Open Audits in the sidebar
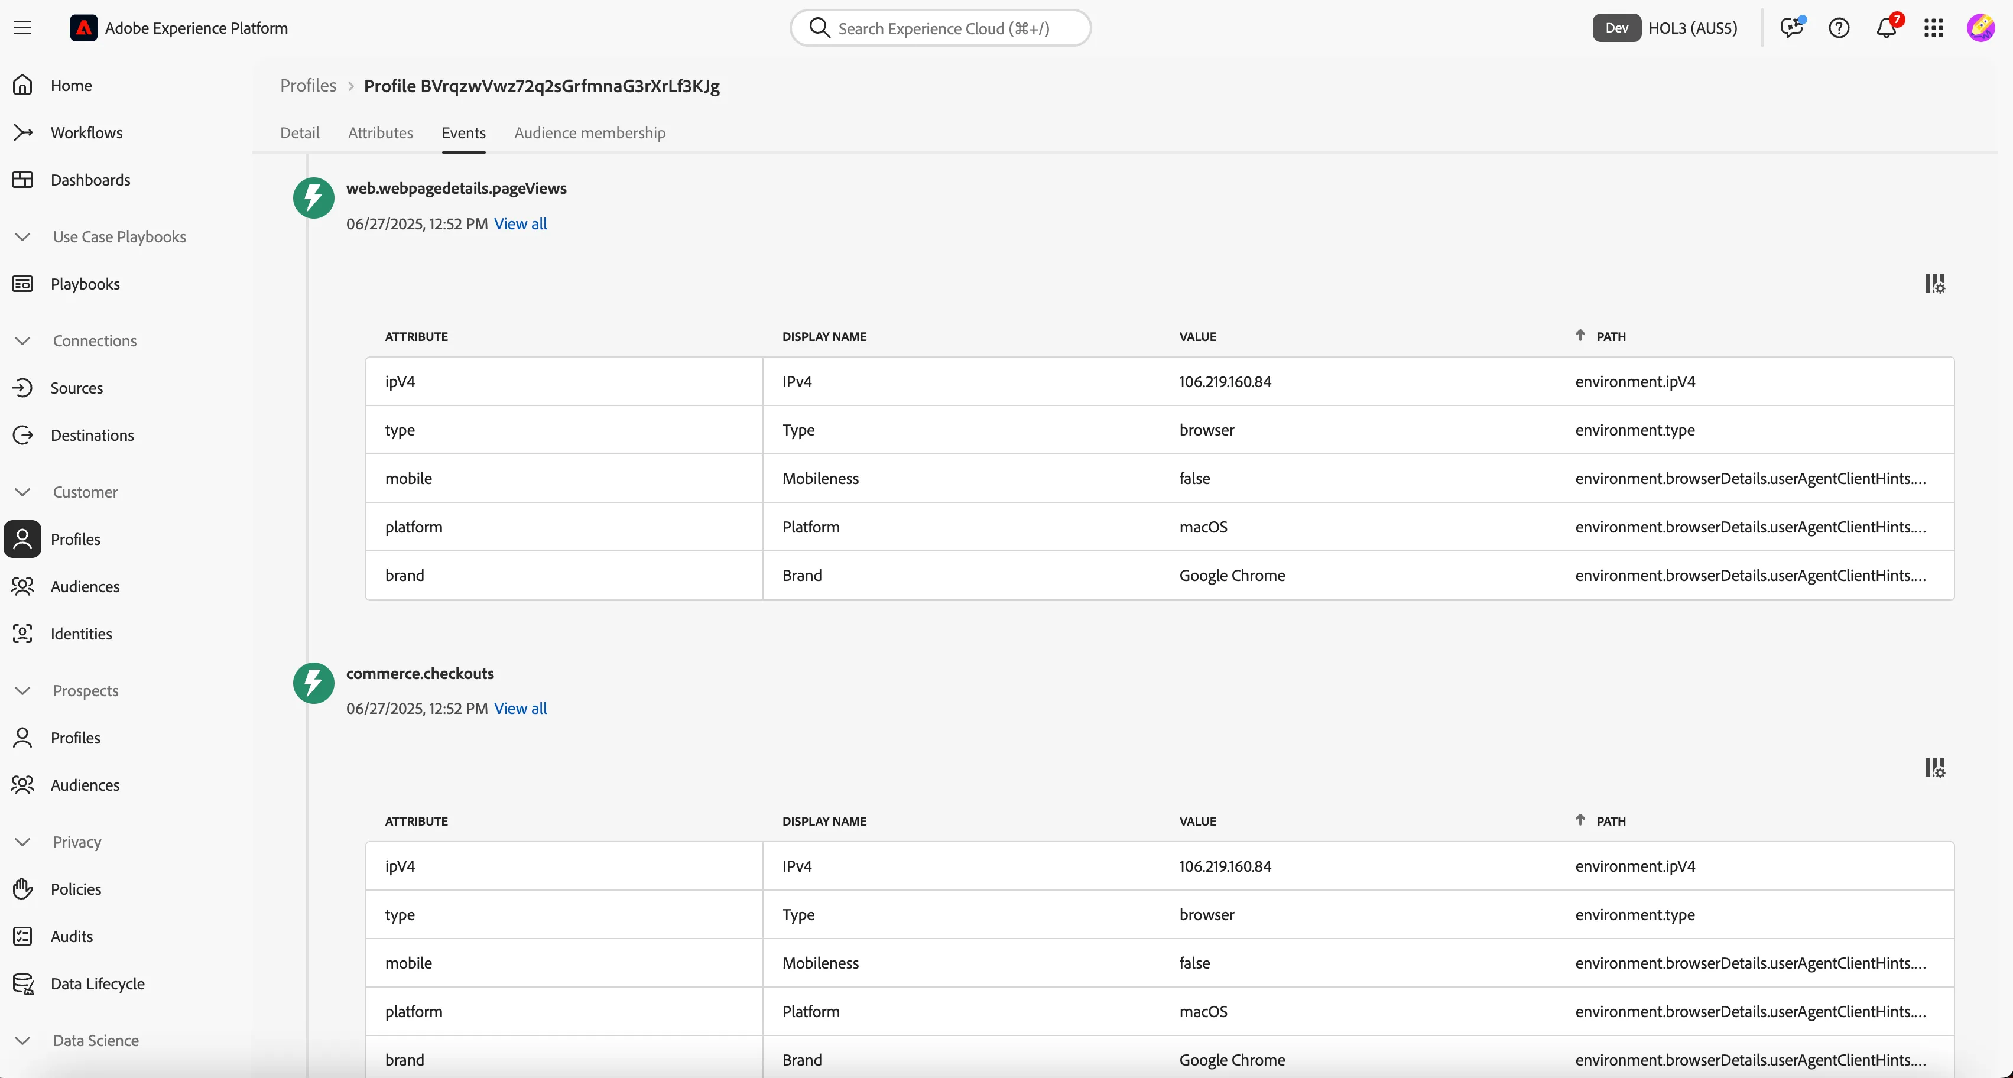This screenshot has height=1078, width=2013. 71,936
